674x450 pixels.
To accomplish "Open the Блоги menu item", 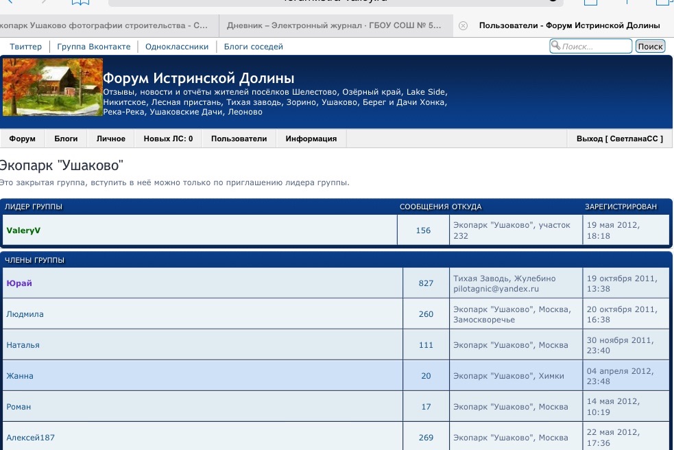I will click(66, 139).
